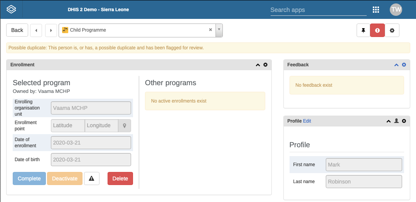Collapse the Profile widget
The image size is (416, 202).
pyautogui.click(x=389, y=121)
